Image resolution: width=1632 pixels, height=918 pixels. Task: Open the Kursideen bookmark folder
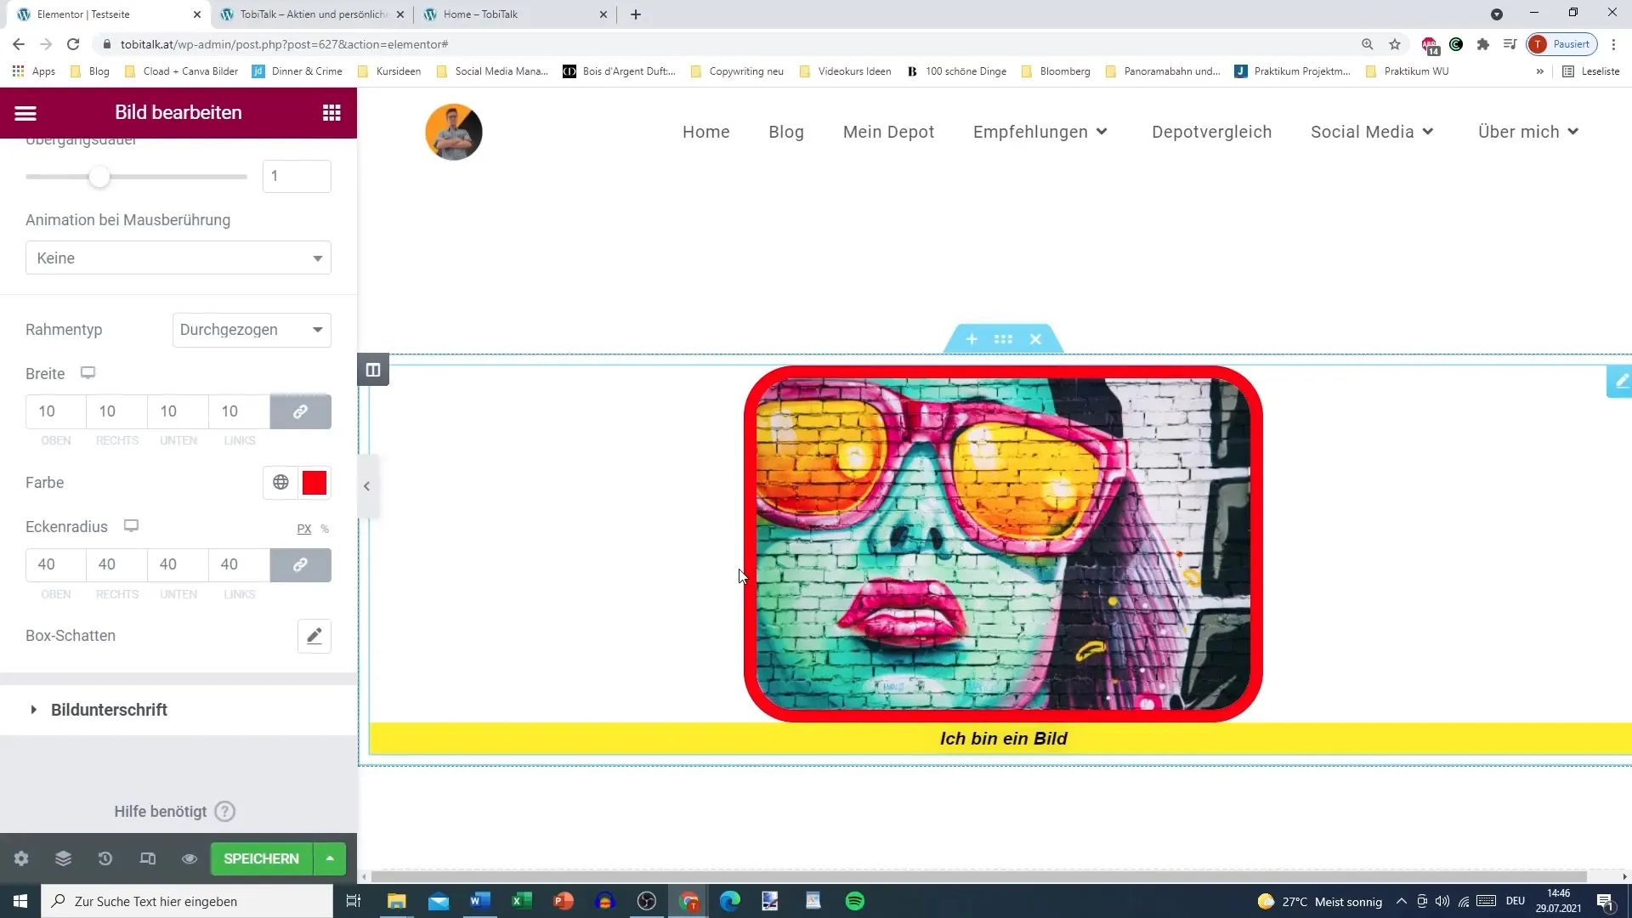tap(390, 71)
